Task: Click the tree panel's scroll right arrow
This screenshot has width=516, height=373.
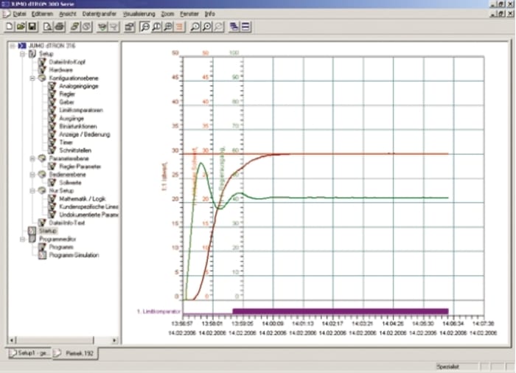Action: [x=114, y=340]
